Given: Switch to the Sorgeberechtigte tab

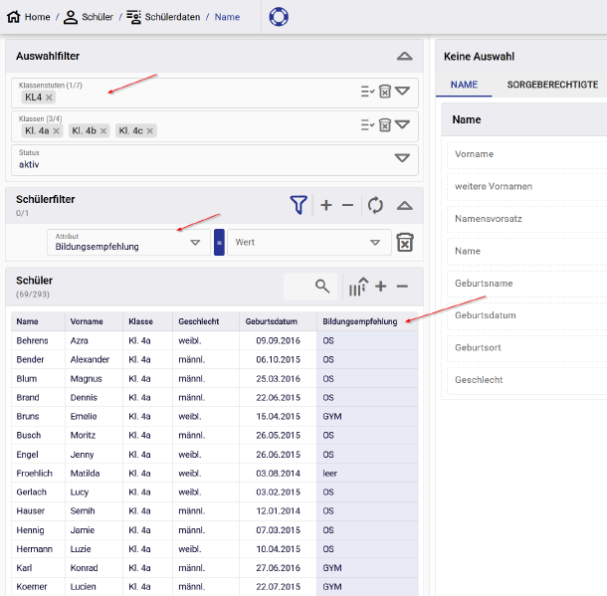Looking at the screenshot, I should [552, 85].
